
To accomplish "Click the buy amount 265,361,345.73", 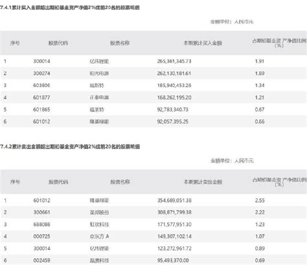I will coord(174,61).
